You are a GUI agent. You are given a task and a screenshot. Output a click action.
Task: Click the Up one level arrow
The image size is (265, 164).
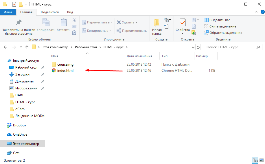pyautogui.click(x=27, y=47)
